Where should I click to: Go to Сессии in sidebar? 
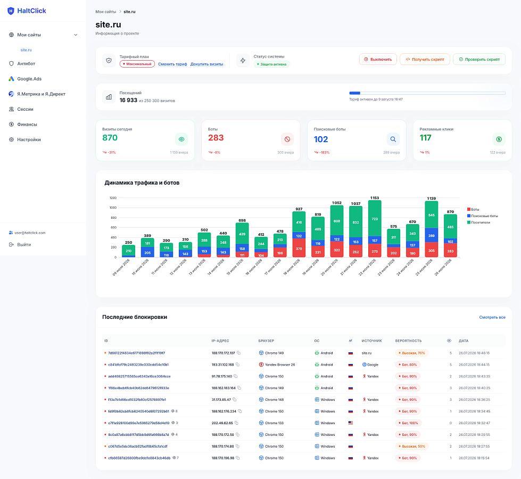(x=25, y=109)
